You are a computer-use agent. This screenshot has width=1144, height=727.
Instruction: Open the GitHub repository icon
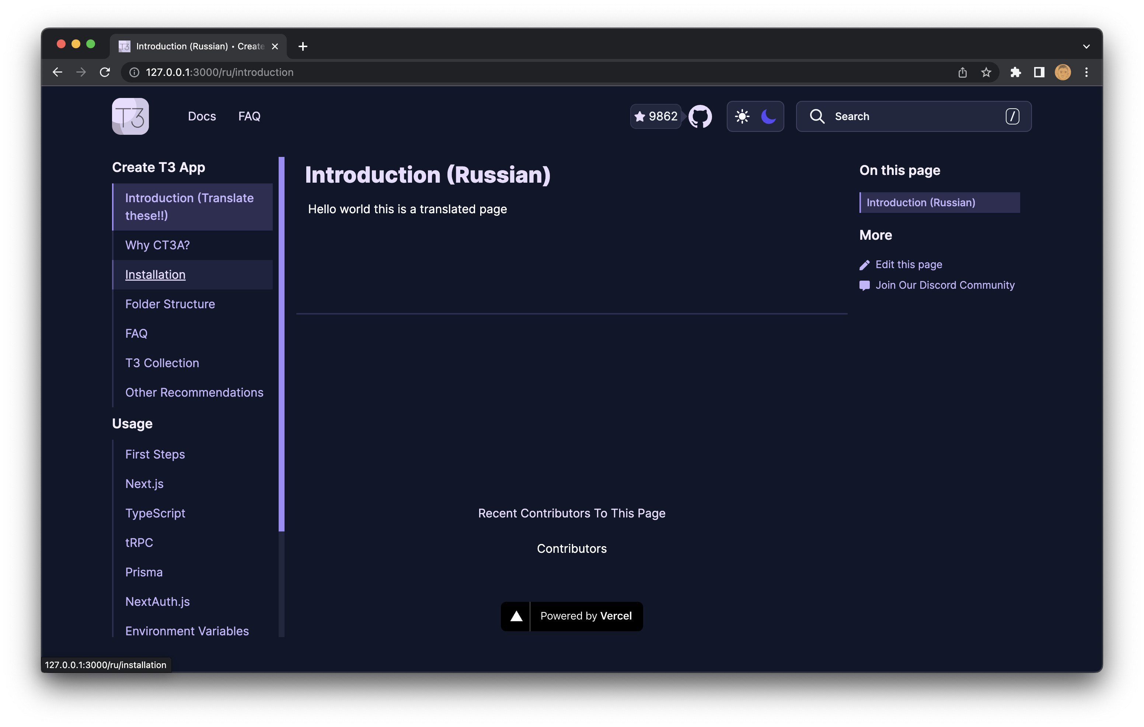[x=700, y=116]
